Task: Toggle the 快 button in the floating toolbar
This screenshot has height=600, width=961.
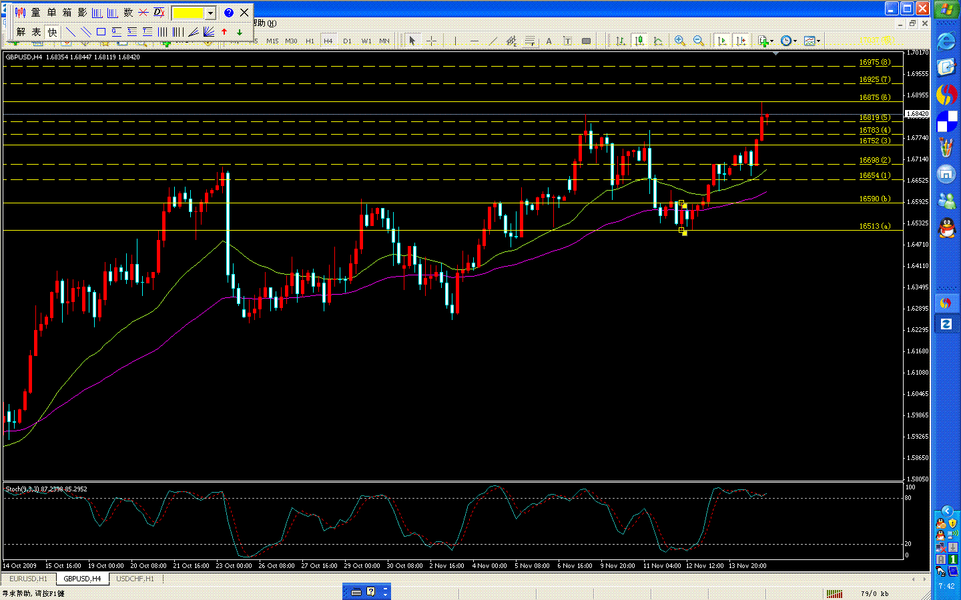Action: pyautogui.click(x=52, y=31)
